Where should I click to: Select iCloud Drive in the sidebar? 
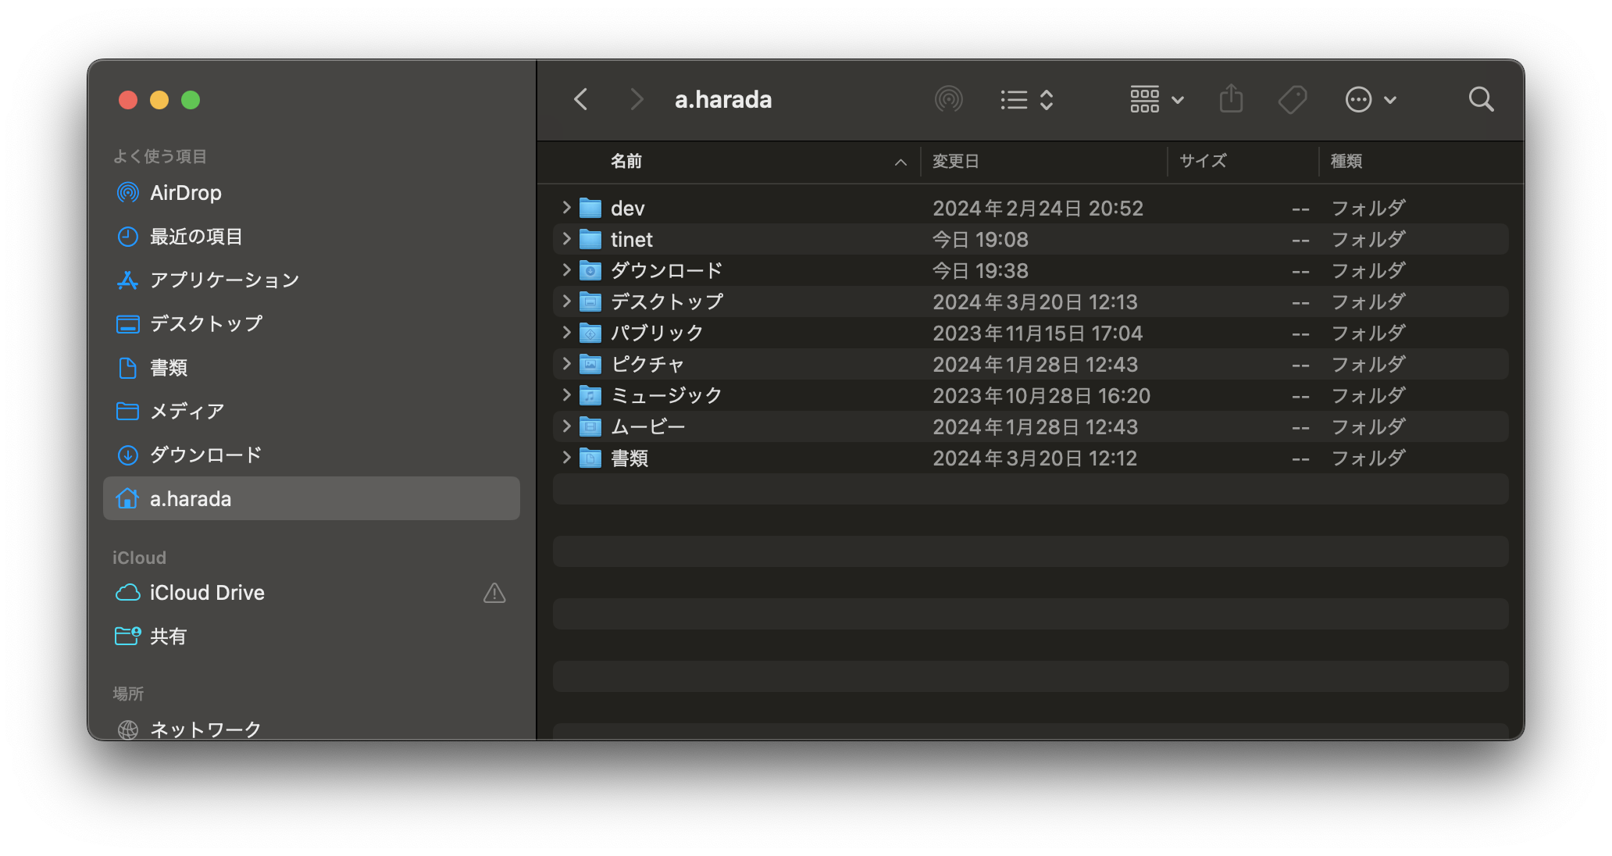click(207, 593)
